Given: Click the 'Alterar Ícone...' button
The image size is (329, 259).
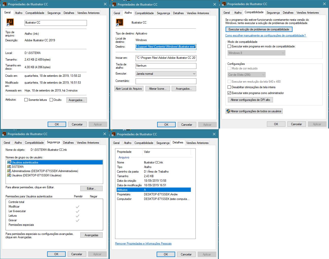Looking at the screenshot, I should pos(157,89).
